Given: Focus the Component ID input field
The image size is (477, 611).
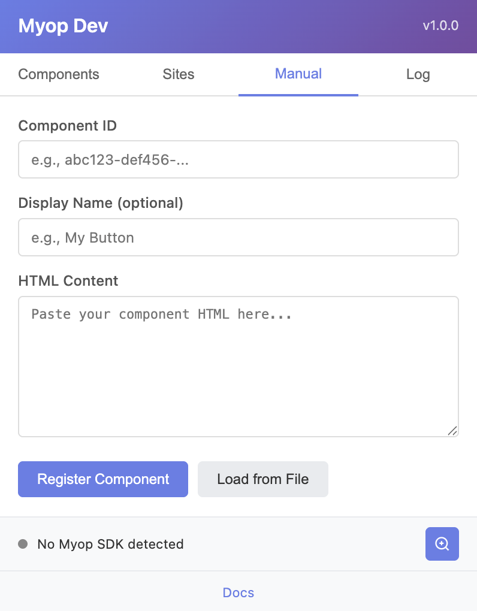Looking at the screenshot, I should click(x=238, y=159).
